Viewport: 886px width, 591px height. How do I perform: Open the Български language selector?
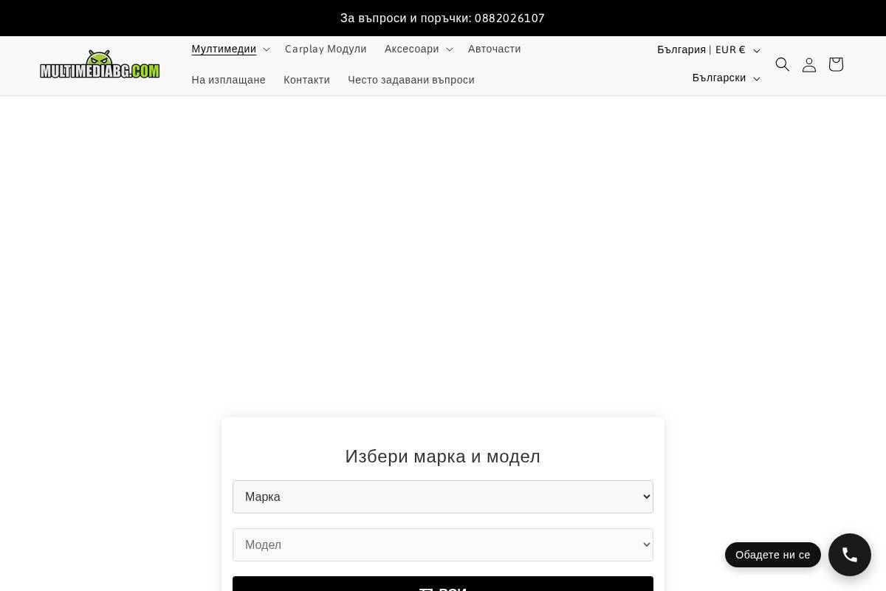726,78
